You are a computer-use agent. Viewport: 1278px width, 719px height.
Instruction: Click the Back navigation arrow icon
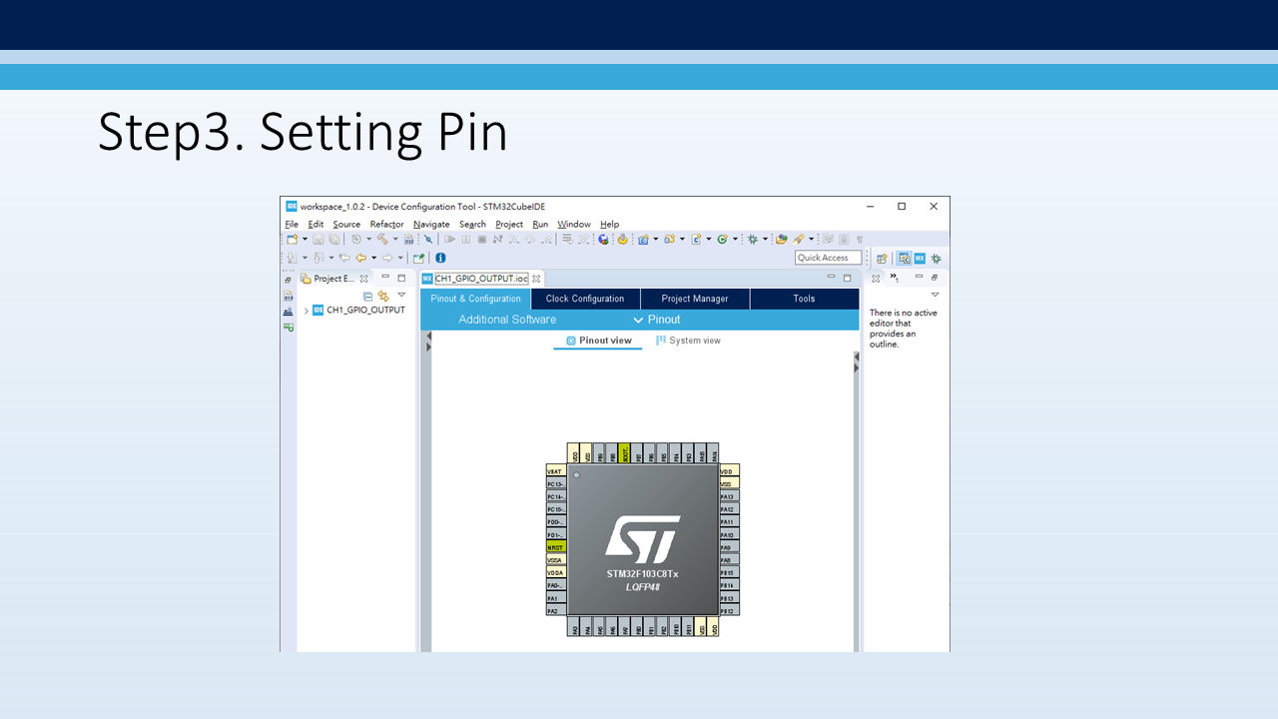(x=361, y=258)
